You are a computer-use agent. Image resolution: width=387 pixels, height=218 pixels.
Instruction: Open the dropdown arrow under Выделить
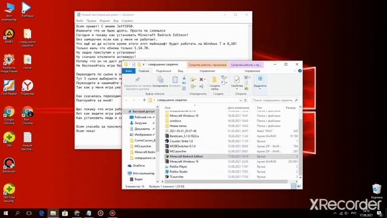click(260, 89)
